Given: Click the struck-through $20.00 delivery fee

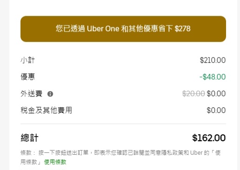Looking at the screenshot, I should coord(193,93).
